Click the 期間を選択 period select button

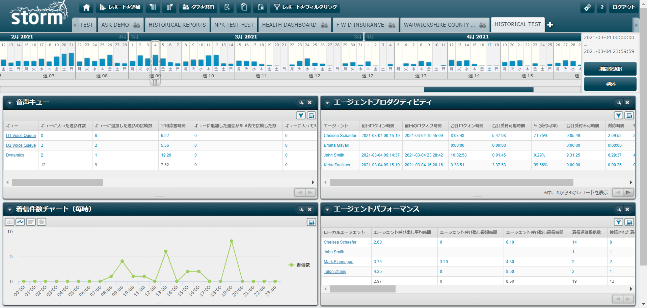point(610,69)
